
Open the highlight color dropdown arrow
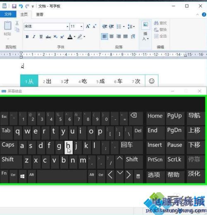84,37
